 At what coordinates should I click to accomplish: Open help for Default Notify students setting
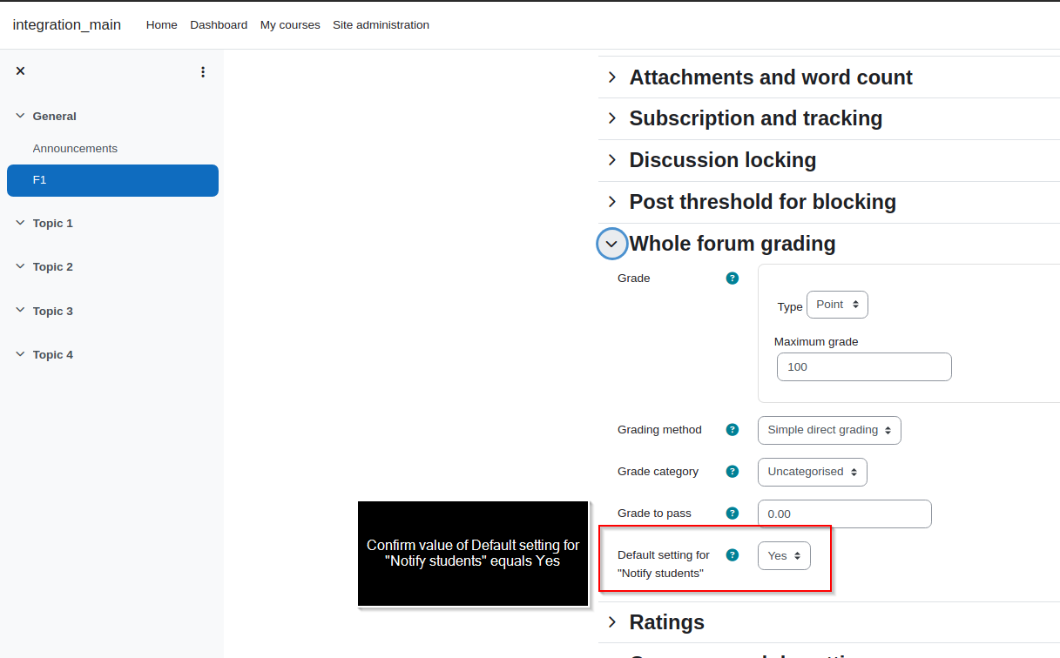click(733, 554)
